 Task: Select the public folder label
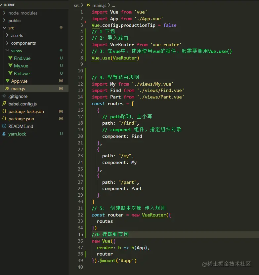tap(15, 20)
